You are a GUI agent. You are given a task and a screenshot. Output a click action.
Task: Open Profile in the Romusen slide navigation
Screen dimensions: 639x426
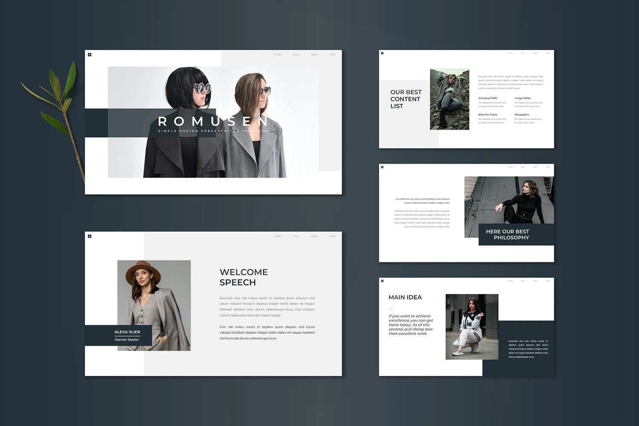(x=277, y=55)
